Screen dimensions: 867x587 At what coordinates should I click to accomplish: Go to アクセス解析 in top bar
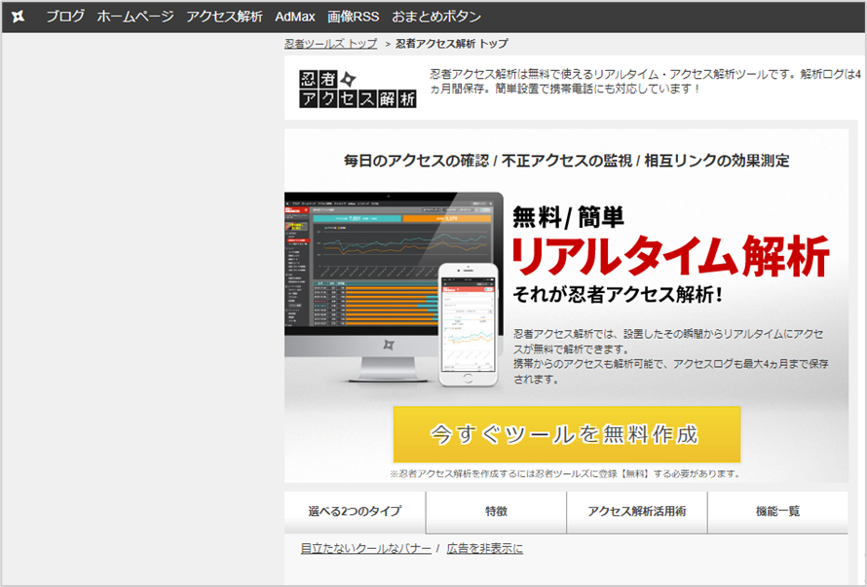(224, 17)
